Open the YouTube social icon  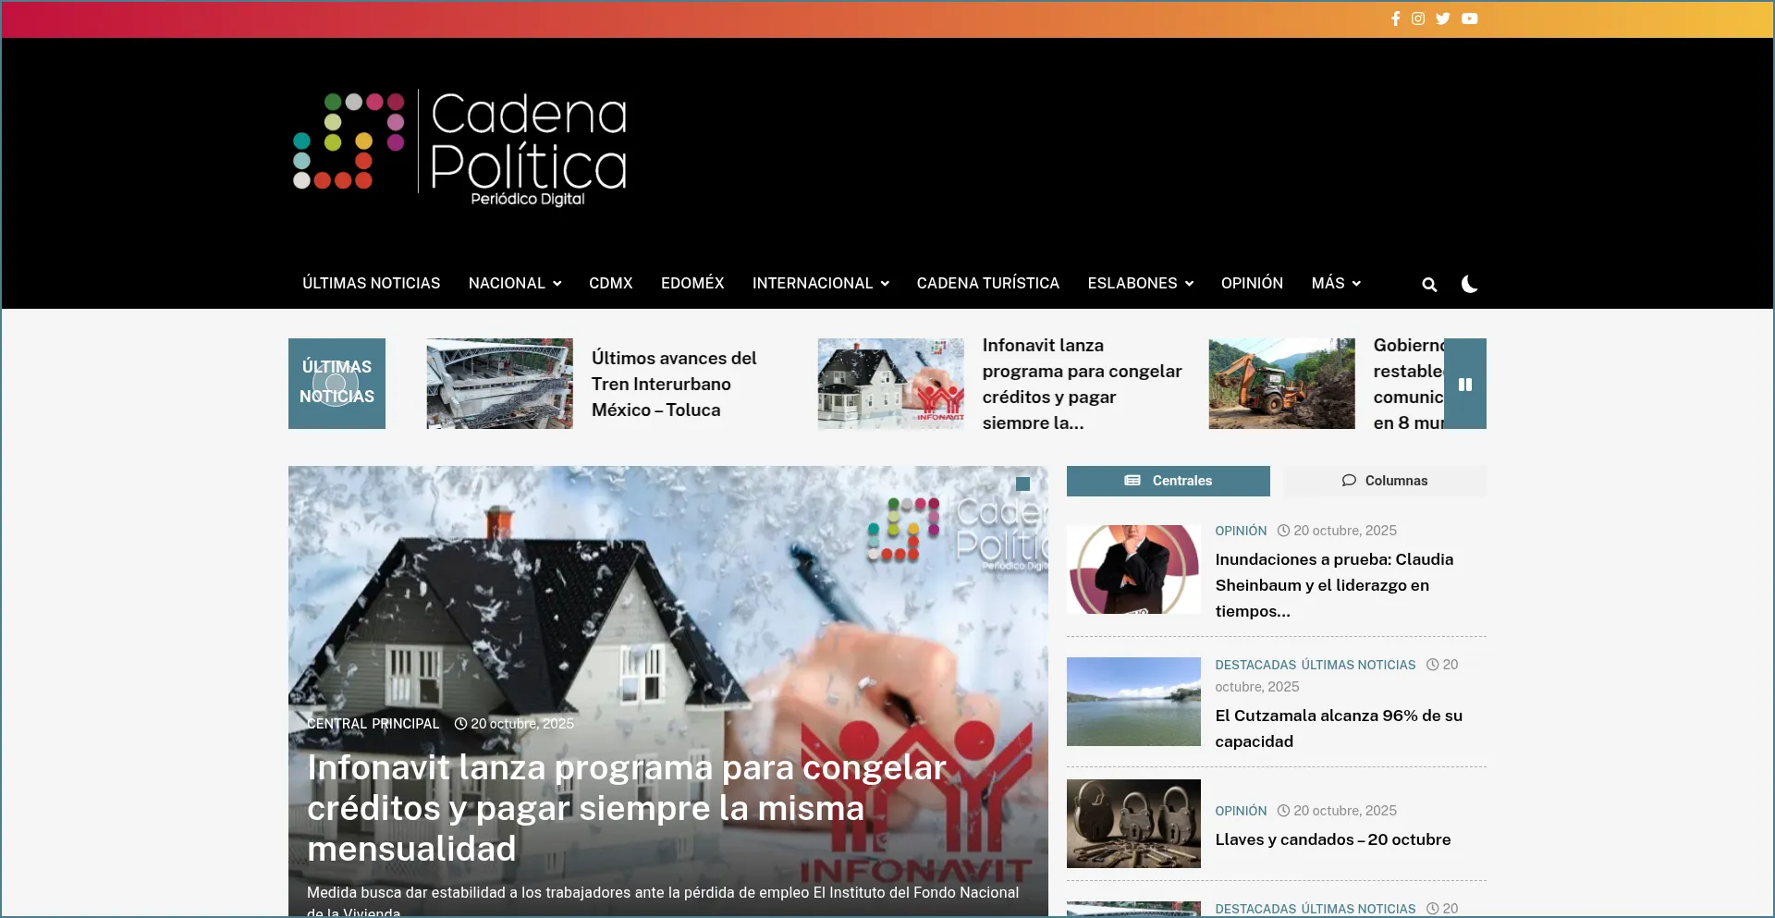[x=1469, y=18]
